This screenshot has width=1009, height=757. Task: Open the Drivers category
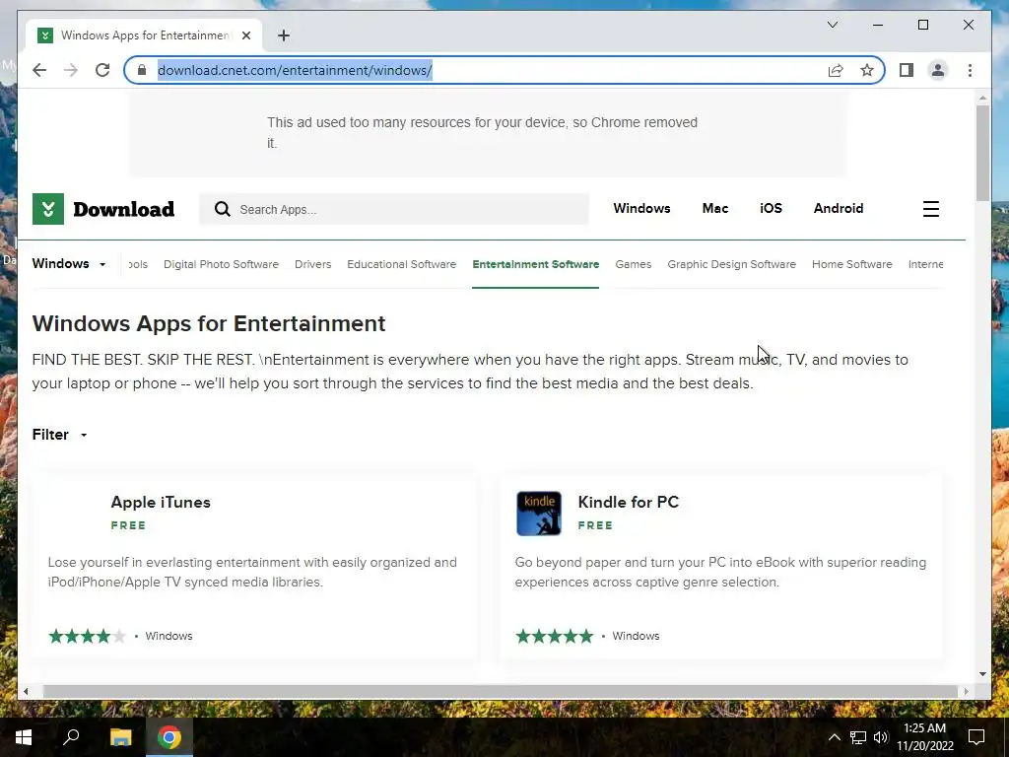(312, 264)
